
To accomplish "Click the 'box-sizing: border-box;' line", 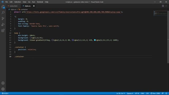I will (x=29, y=24).
